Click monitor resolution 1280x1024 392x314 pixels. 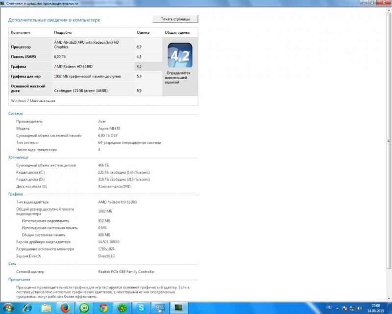106,249
